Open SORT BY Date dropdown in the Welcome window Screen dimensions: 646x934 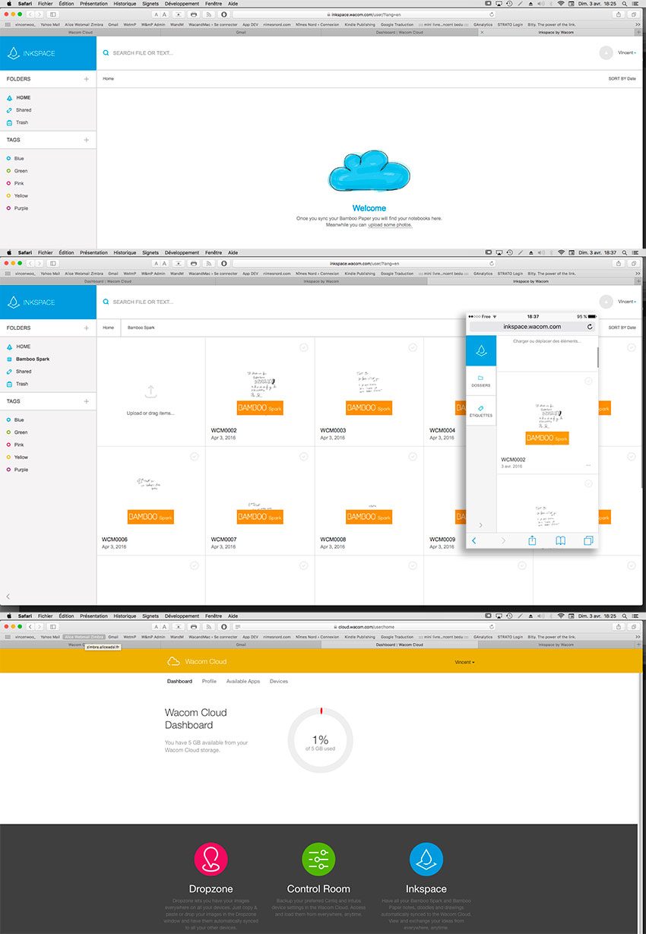(622, 78)
